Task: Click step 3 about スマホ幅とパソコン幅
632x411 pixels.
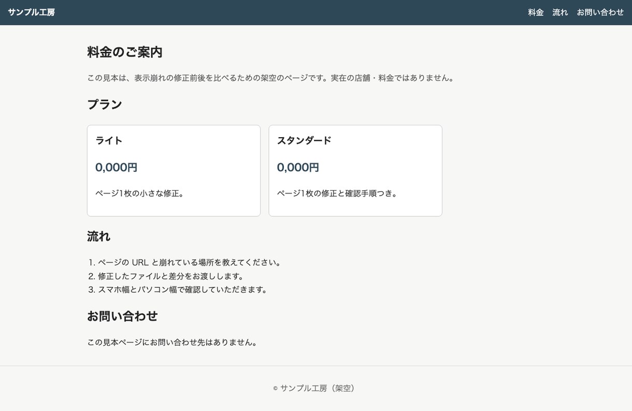Action: coord(184,289)
